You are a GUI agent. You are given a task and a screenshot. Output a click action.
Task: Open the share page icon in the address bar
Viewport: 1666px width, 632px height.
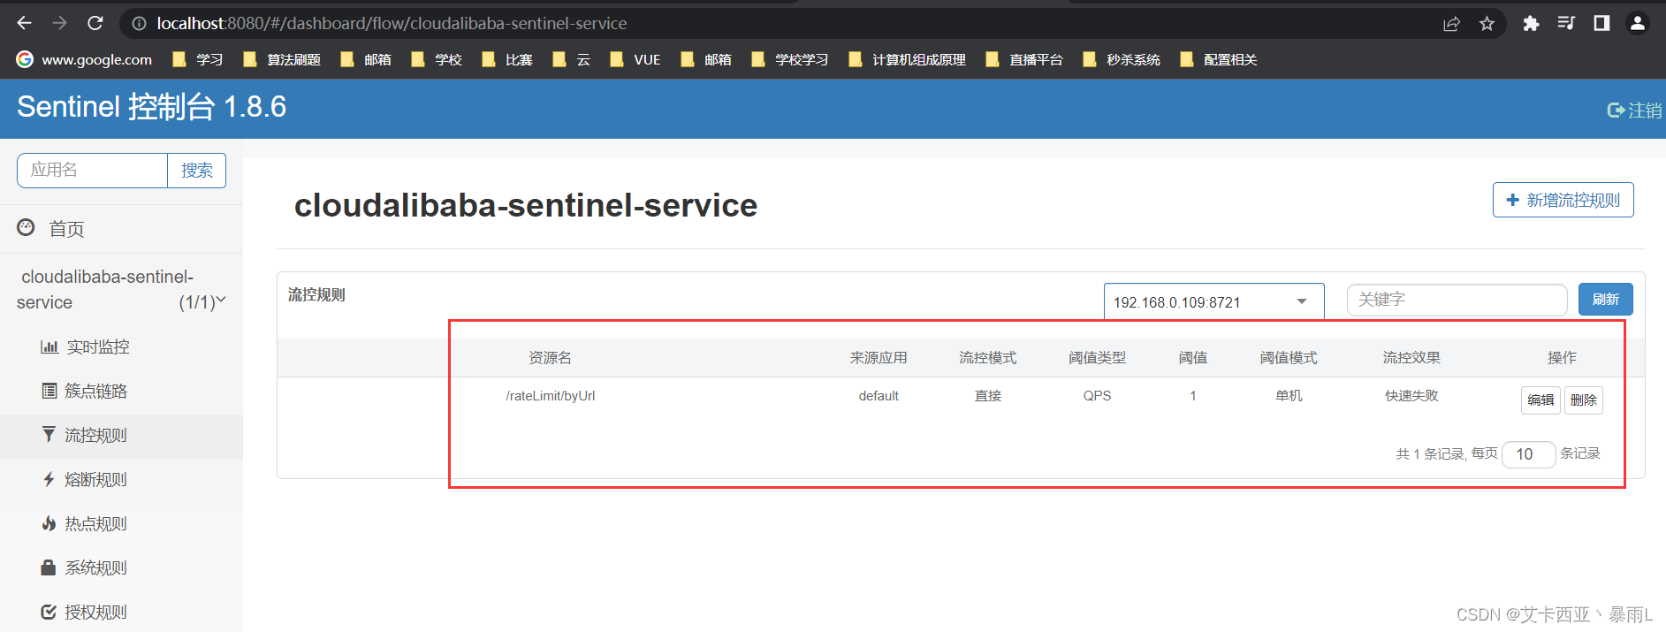tap(1451, 24)
